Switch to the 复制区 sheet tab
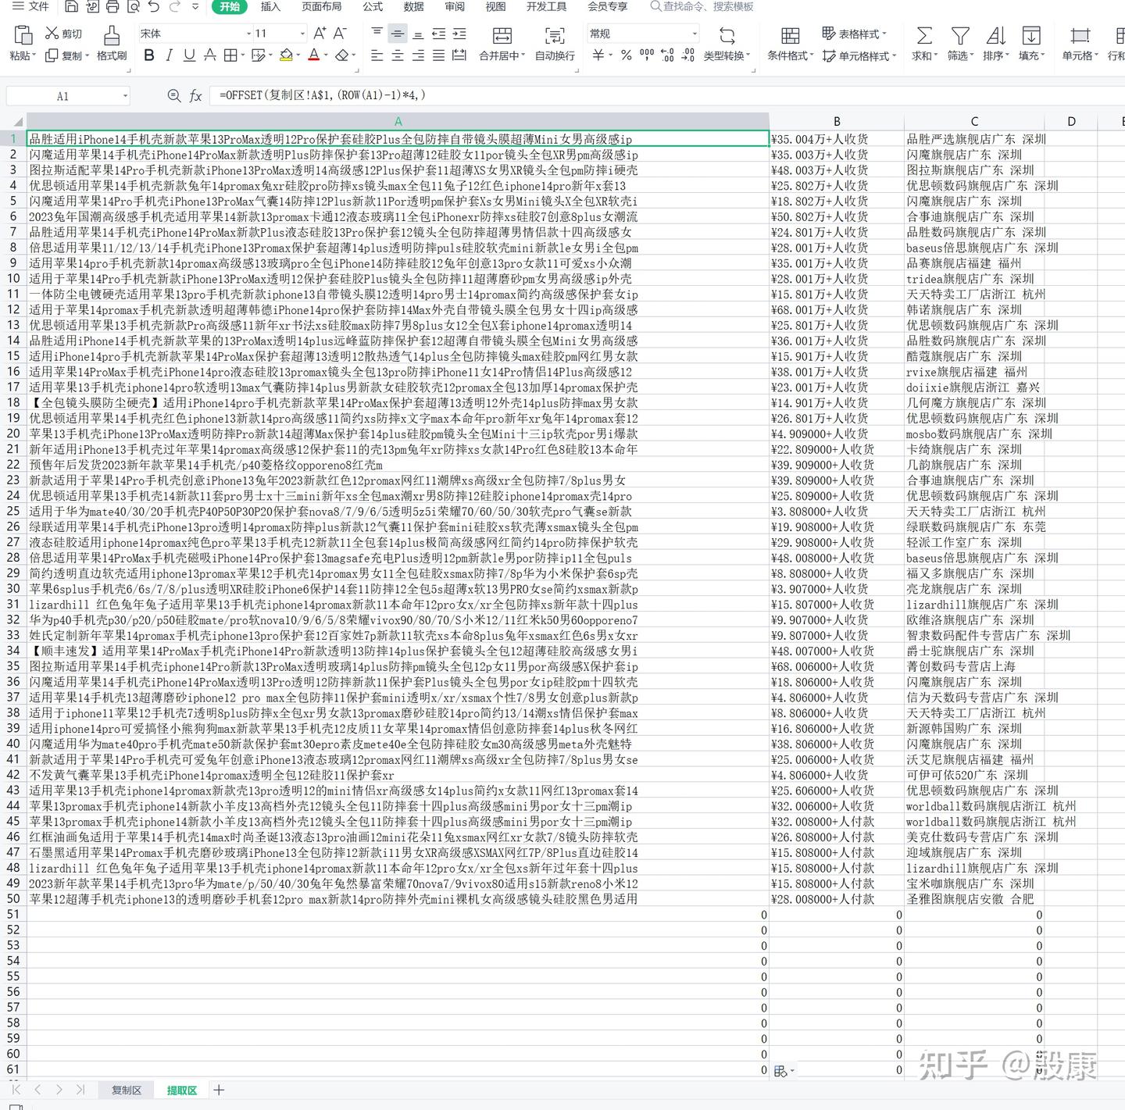This screenshot has height=1110, width=1125. pos(127,1090)
